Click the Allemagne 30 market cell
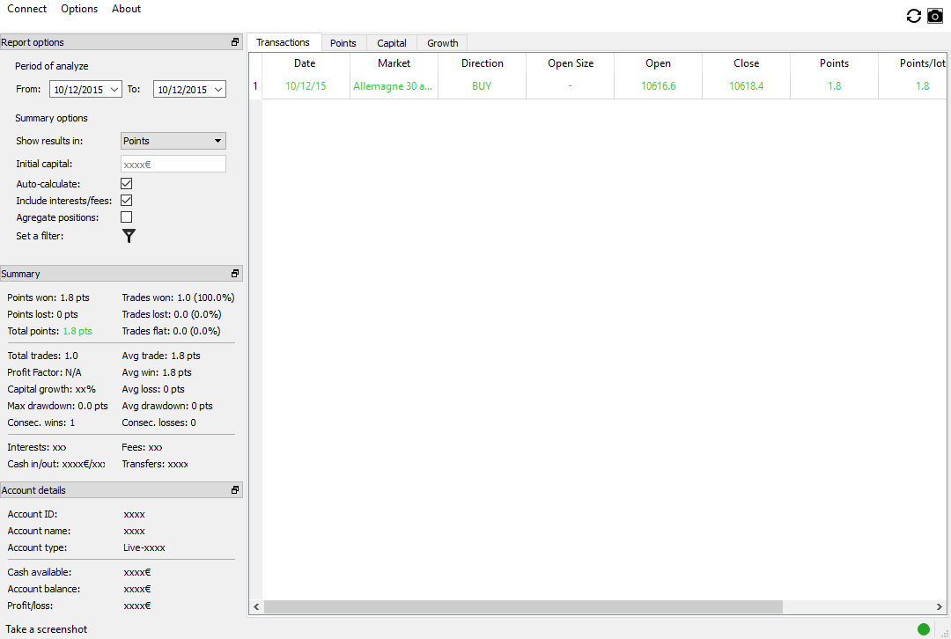 [394, 86]
